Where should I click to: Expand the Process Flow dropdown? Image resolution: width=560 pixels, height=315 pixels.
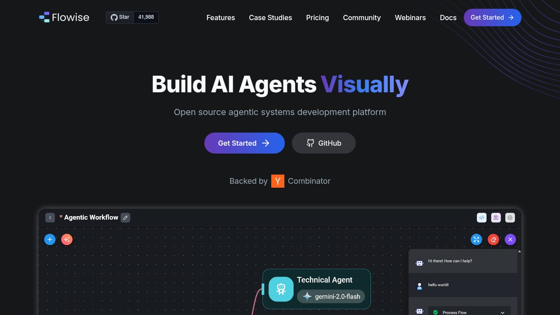click(469, 311)
